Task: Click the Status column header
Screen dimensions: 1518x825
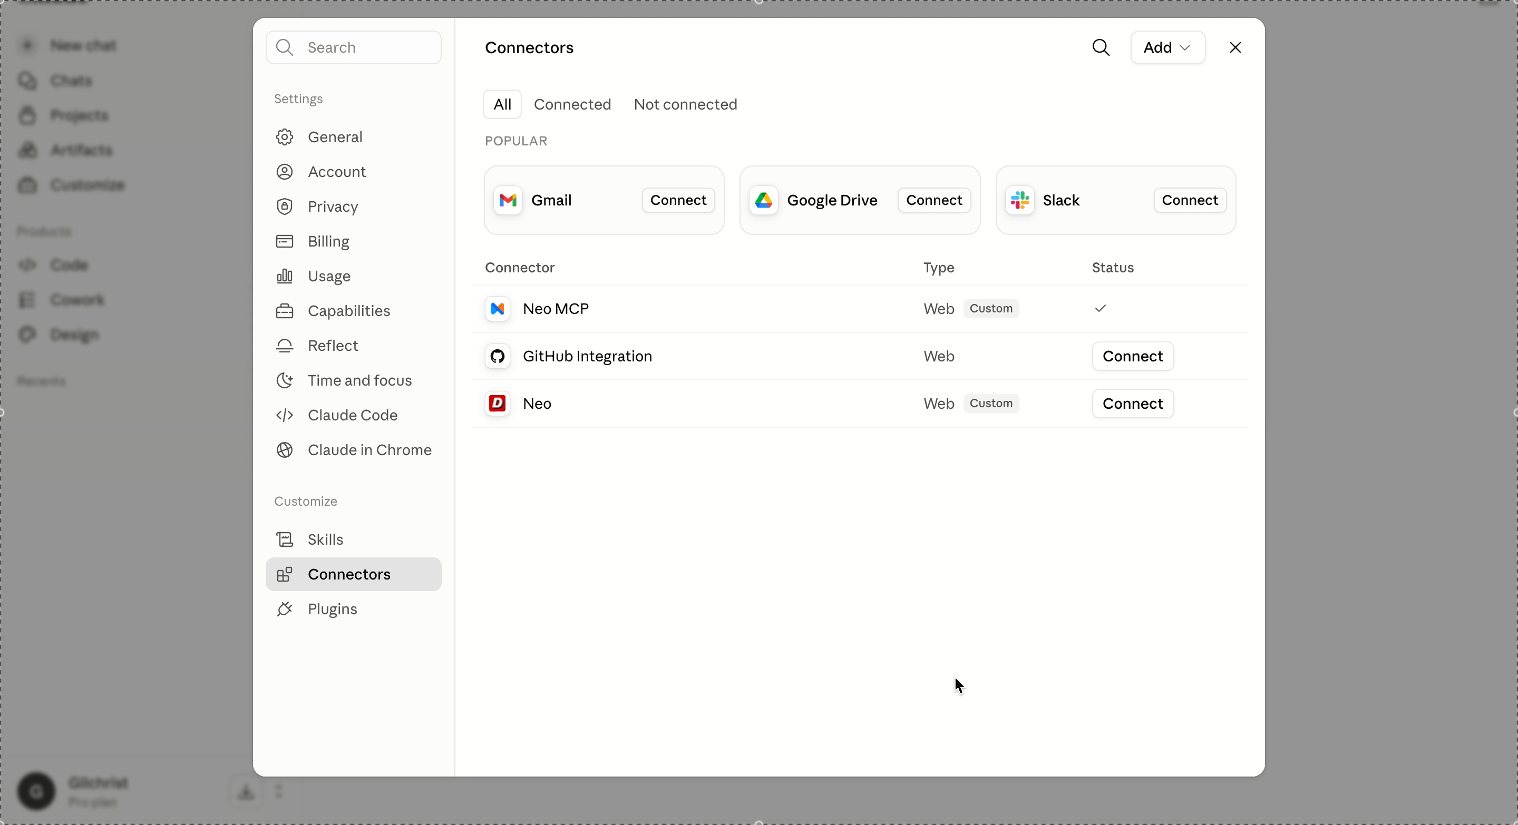Action: tap(1113, 267)
